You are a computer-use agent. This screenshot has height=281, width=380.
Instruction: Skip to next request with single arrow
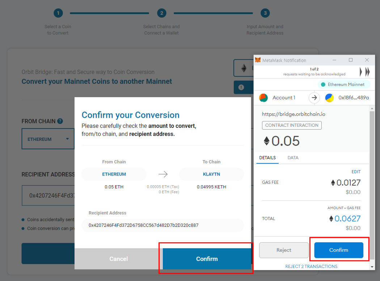[361, 72]
